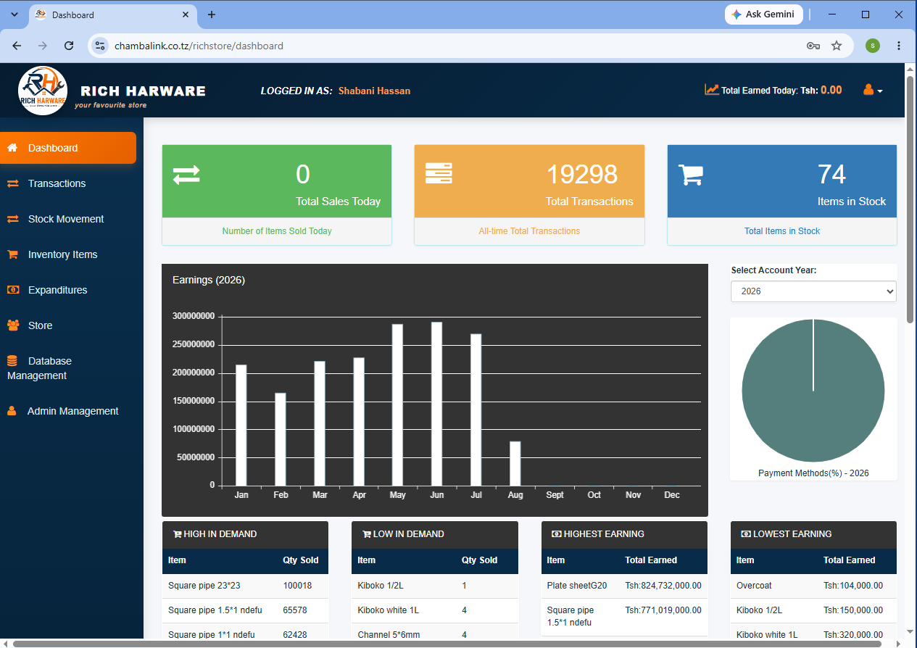917x648 pixels.
Task: Click the August bar in earnings chart
Action: [x=515, y=463]
